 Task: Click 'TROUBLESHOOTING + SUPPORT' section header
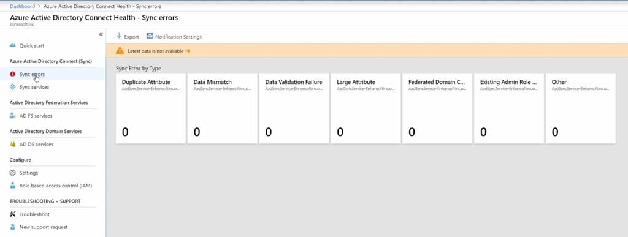(x=45, y=201)
